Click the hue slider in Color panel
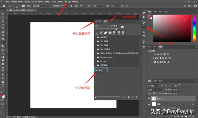Viewport: 198px width, 118px height. [194, 28]
